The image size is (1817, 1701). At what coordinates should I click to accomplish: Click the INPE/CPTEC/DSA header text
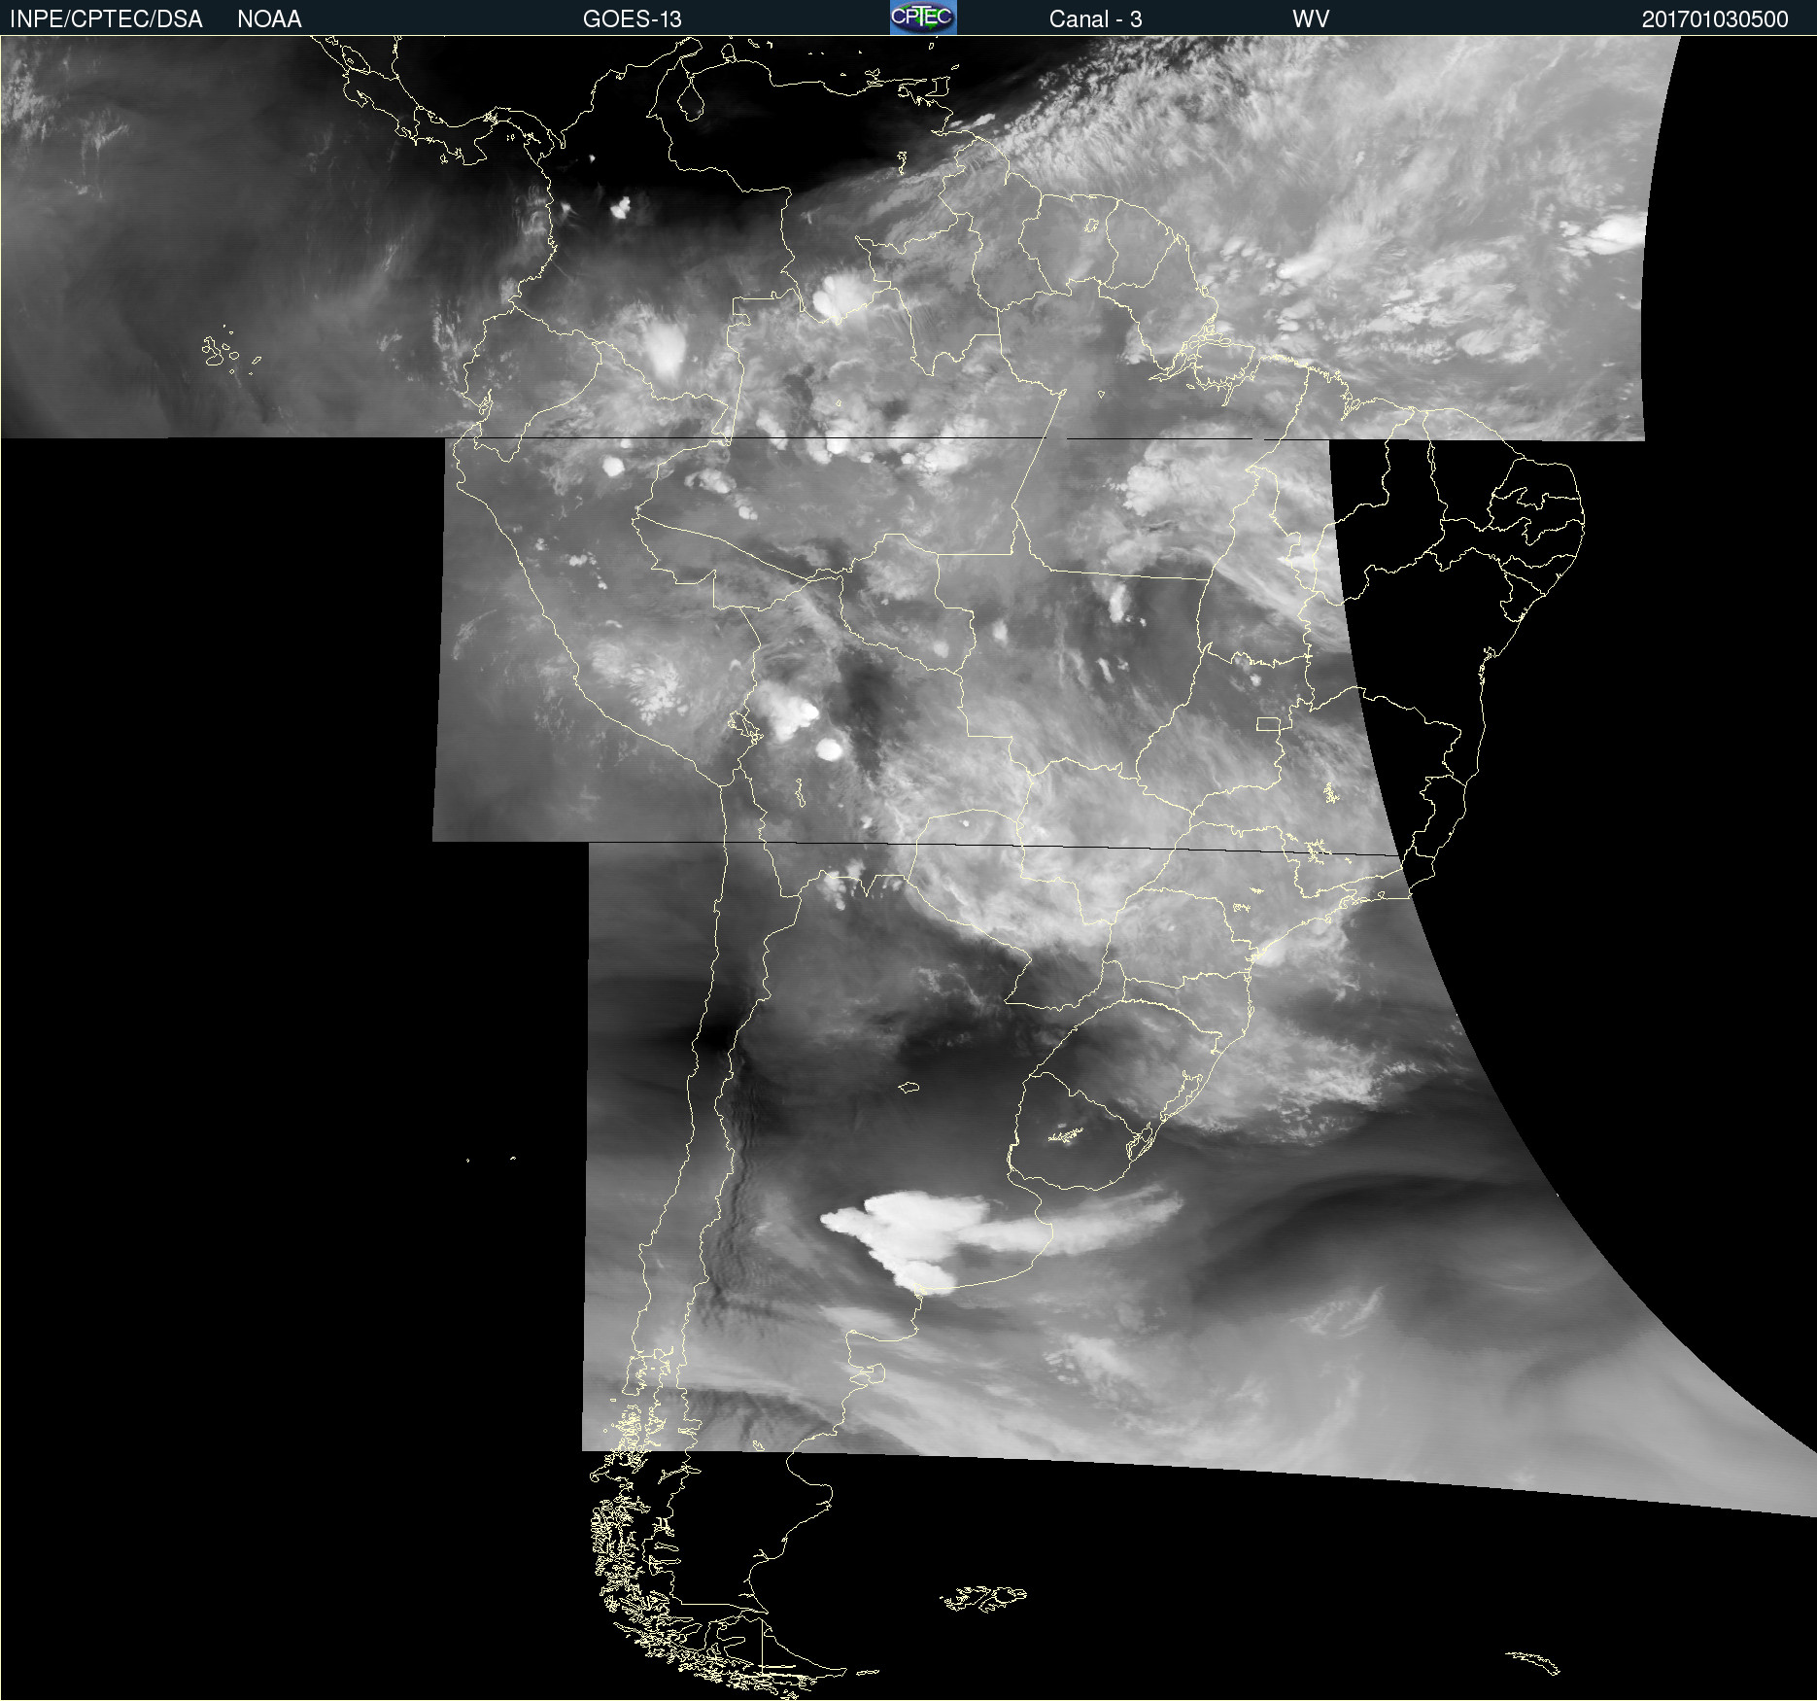pos(106,19)
